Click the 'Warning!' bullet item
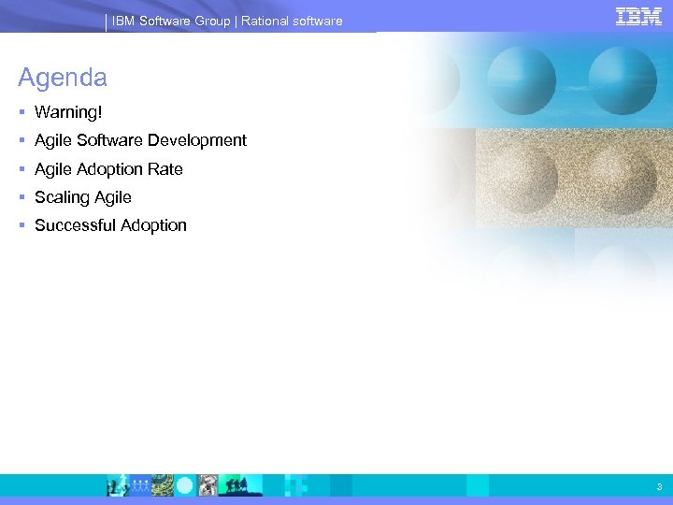673x505 pixels. [68, 112]
